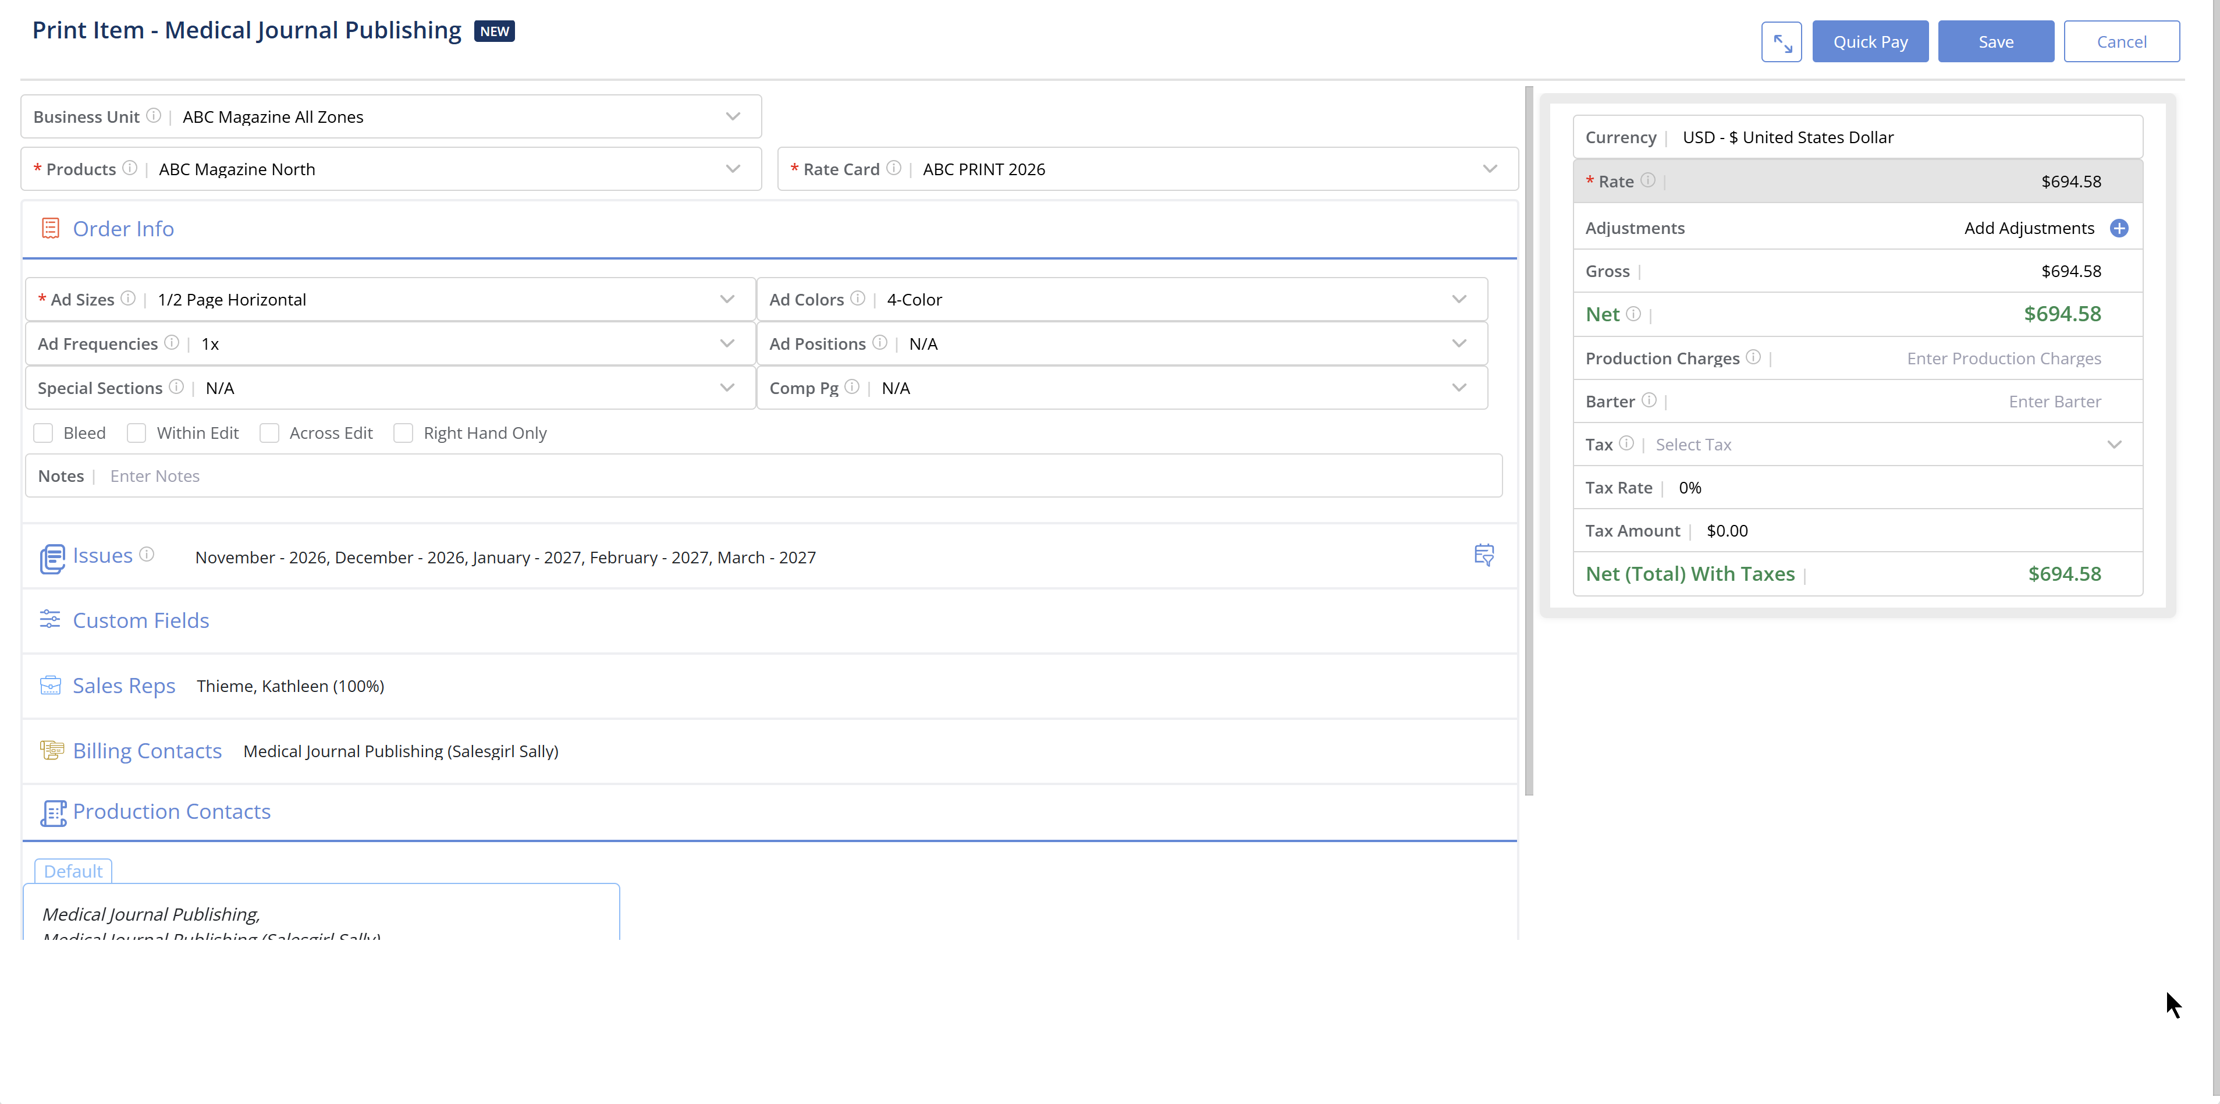Click the Ad Colors info icon
Image resolution: width=2220 pixels, height=1104 pixels.
(x=858, y=298)
